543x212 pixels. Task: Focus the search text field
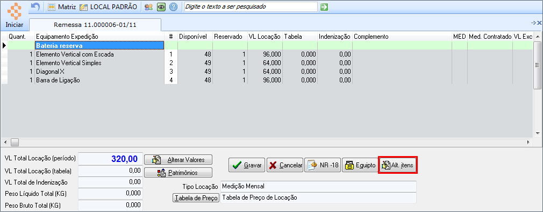point(251,6)
